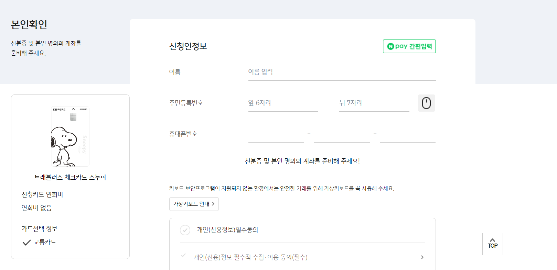557x270 pixels.
Task: Focus the middle 휴대폰번호 phone segment field
Action: click(342, 134)
